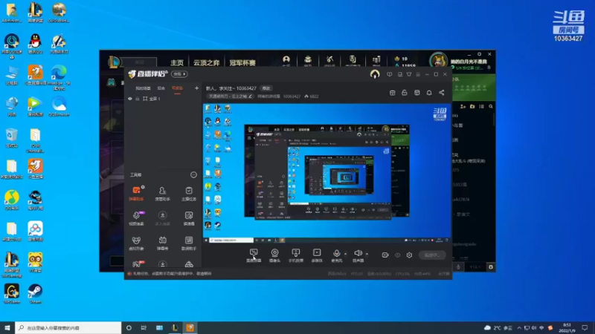Open the 弹幕 TV-shaped tool icon

[162, 243]
